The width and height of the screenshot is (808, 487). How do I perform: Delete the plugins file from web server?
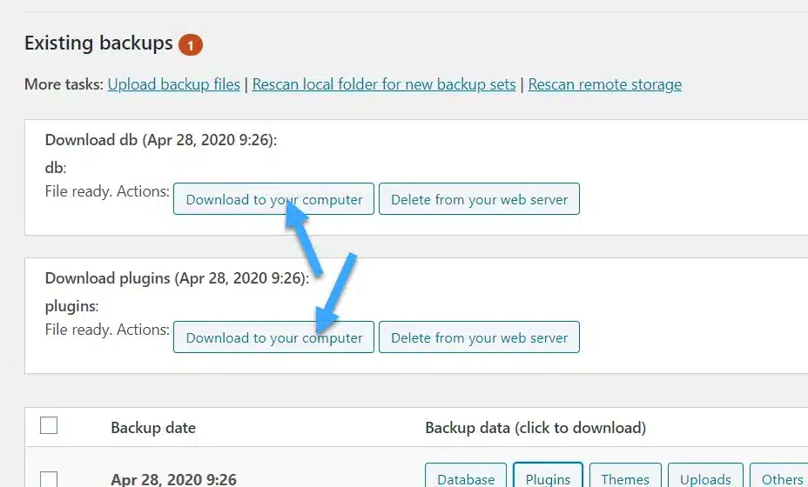click(x=479, y=337)
